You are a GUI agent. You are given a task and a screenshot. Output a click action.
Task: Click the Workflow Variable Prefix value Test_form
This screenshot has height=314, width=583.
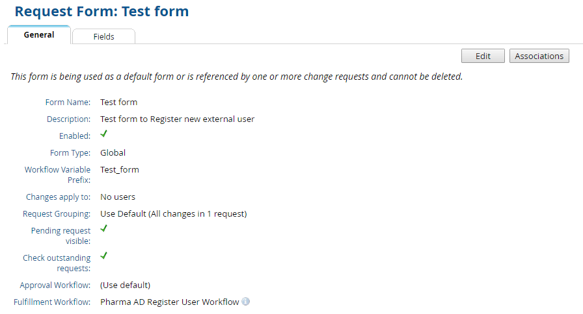point(119,169)
